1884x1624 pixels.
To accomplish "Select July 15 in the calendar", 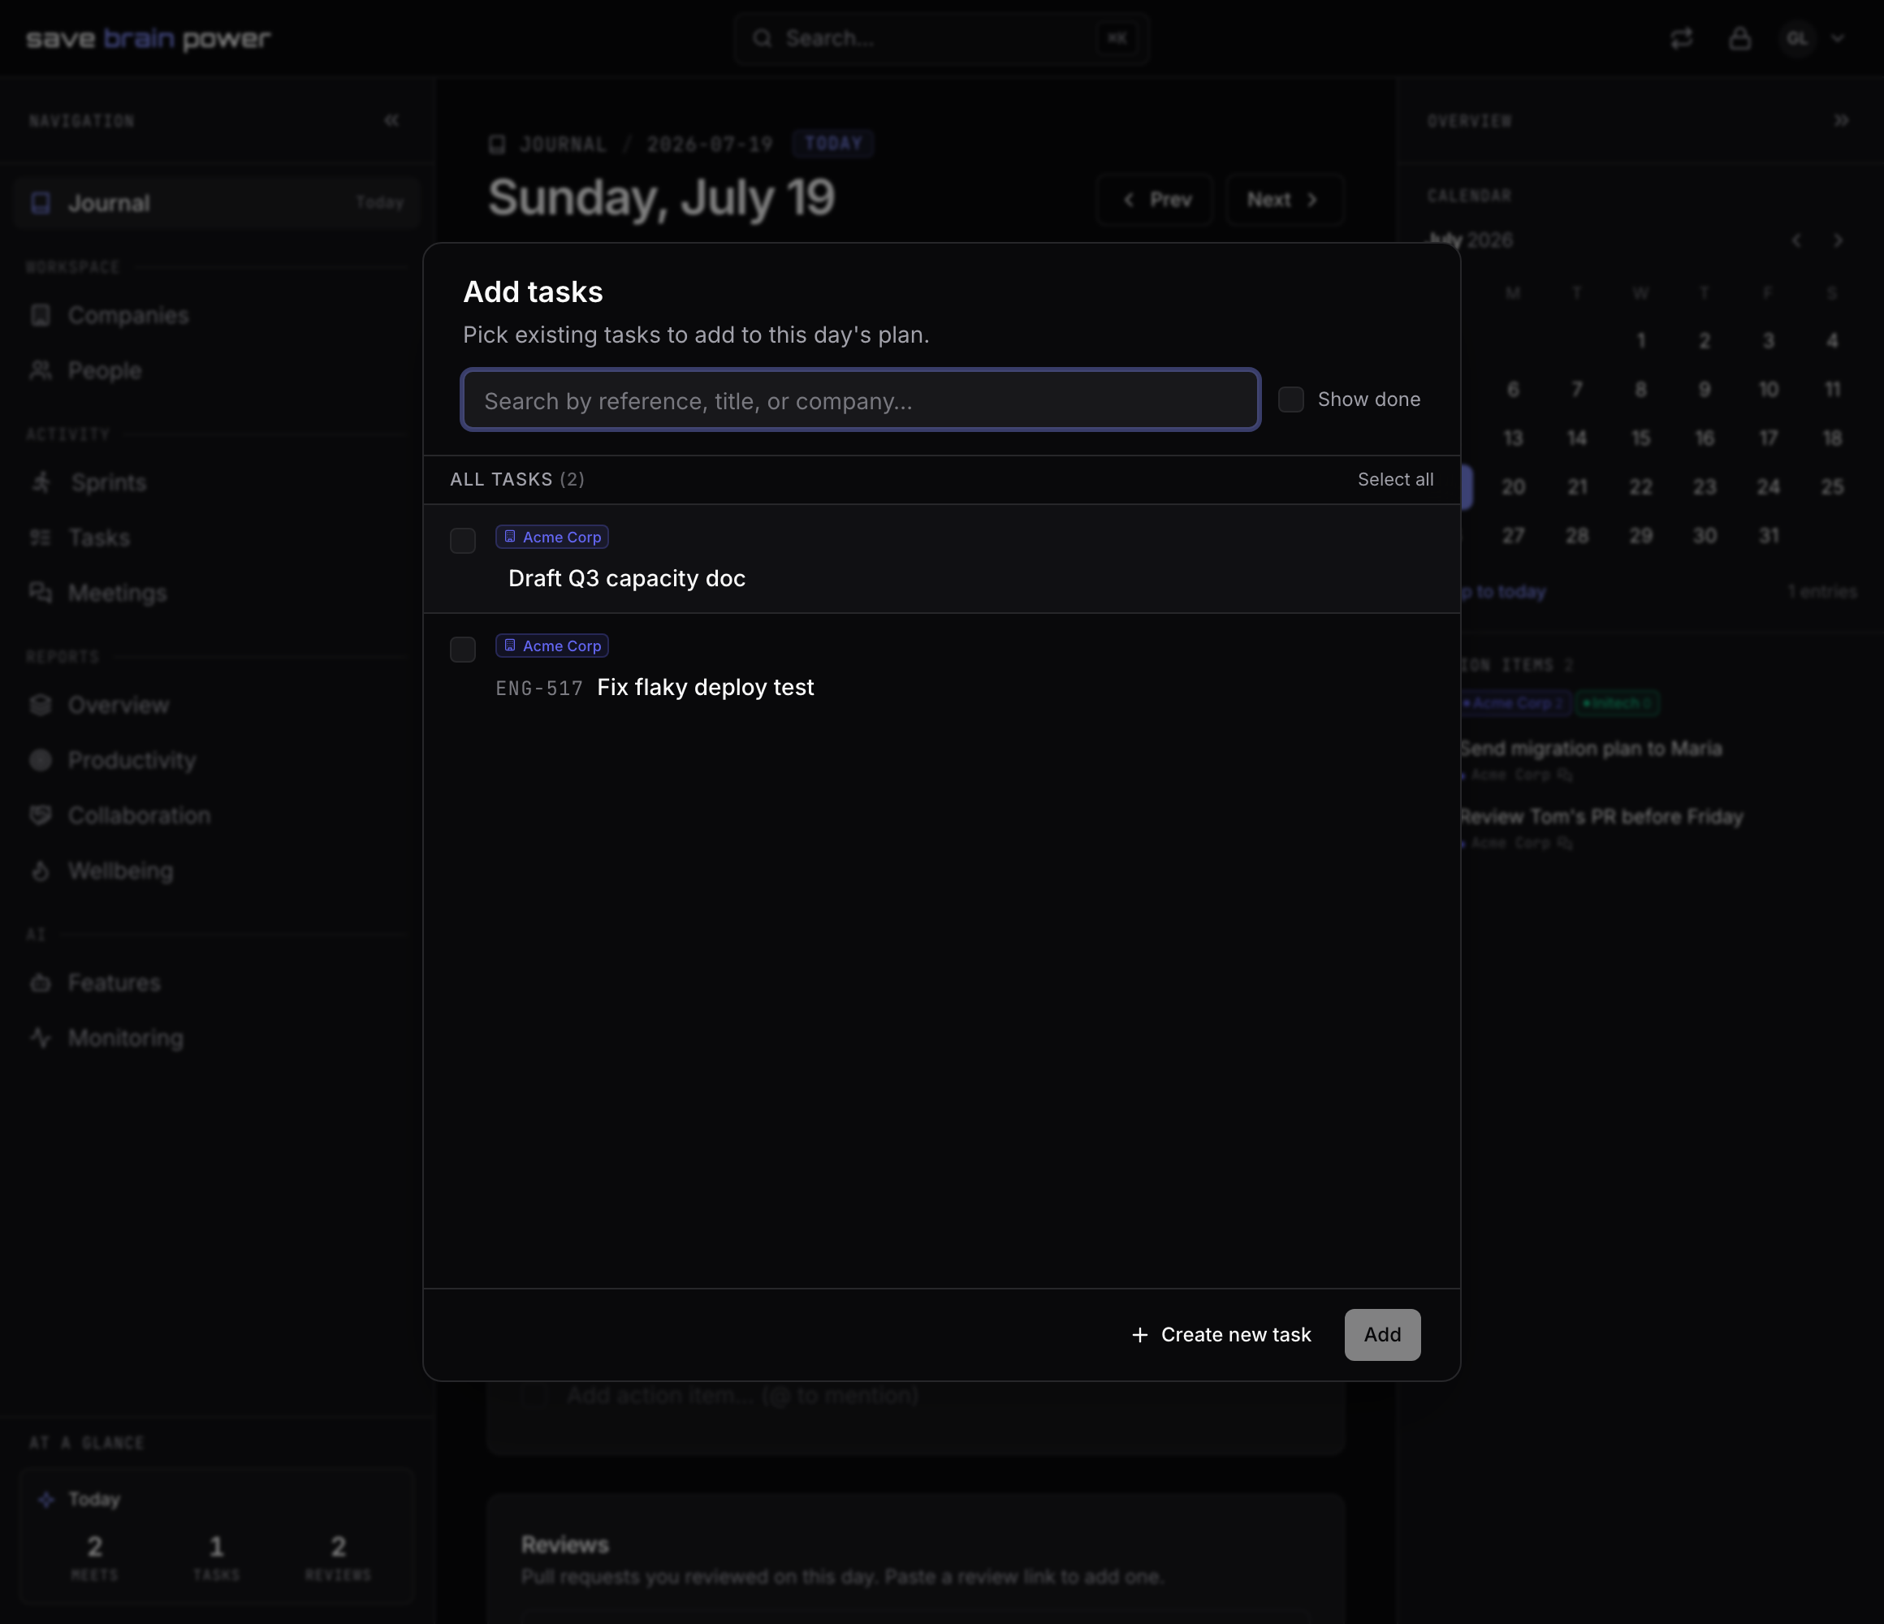I will [x=1641, y=438].
